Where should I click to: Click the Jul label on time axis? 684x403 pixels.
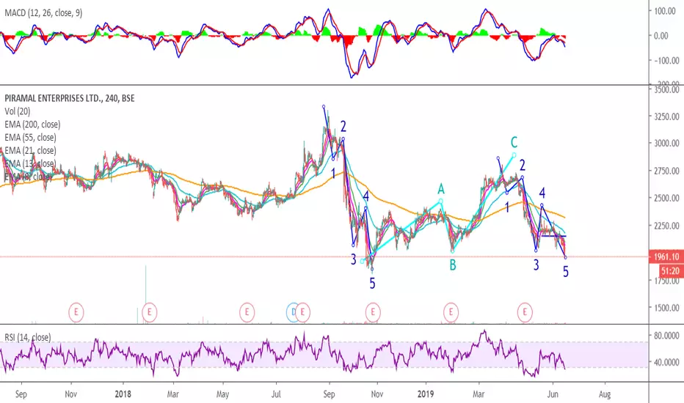point(276,394)
